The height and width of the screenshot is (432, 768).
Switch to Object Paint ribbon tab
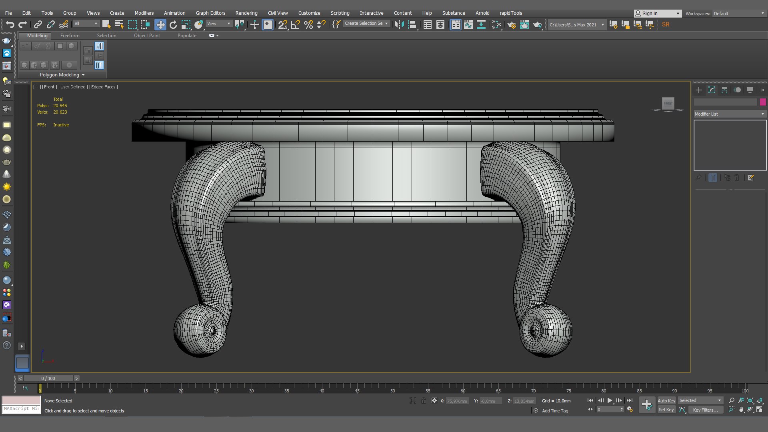(x=147, y=36)
